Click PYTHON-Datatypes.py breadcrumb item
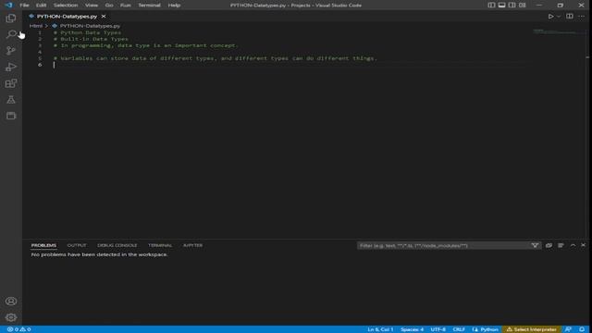The width and height of the screenshot is (592, 333). (90, 26)
